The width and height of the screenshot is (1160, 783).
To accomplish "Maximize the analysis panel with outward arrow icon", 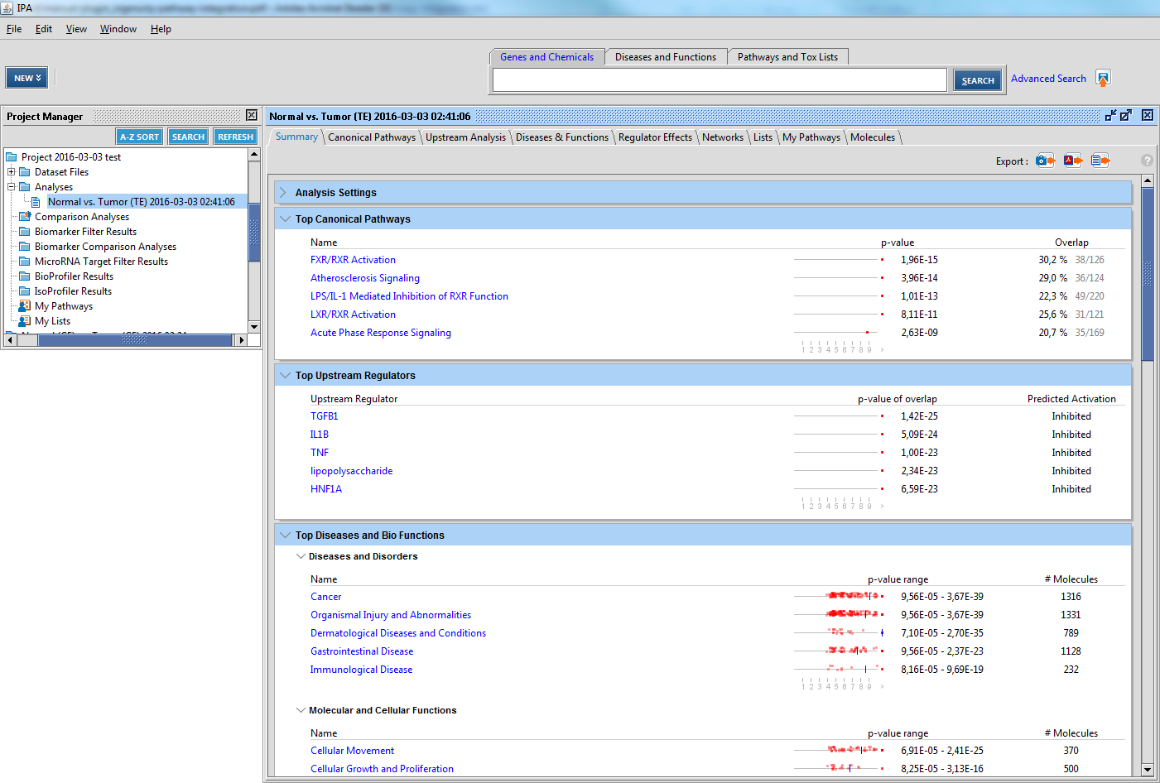I will 1126,116.
